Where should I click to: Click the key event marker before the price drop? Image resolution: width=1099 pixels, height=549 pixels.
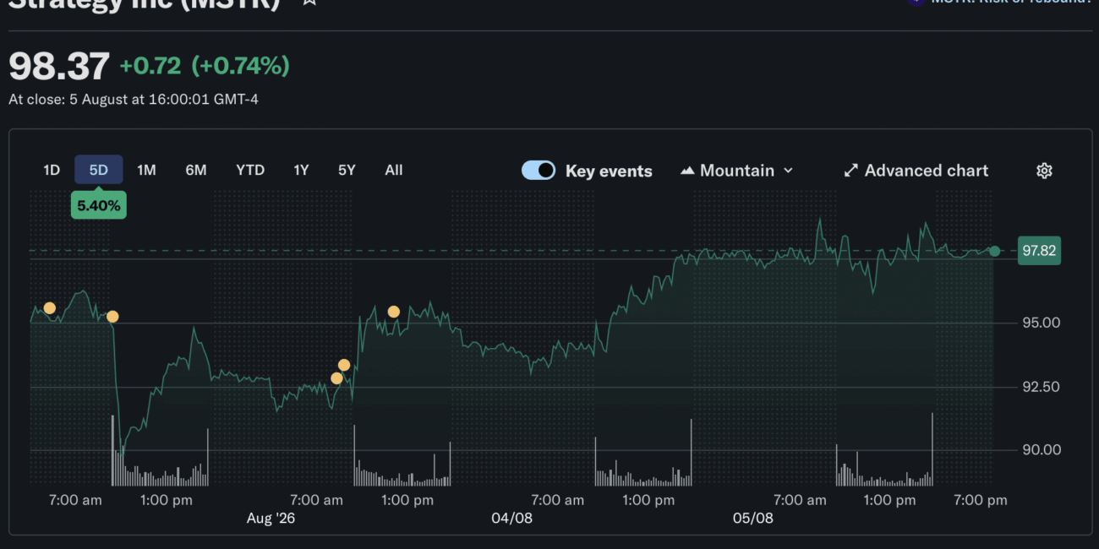112,317
